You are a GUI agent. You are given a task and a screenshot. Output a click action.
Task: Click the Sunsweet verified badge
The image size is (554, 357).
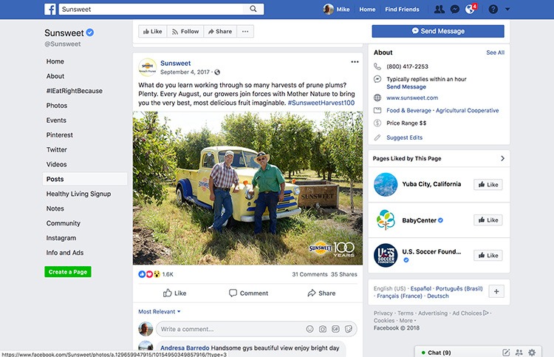click(x=90, y=33)
